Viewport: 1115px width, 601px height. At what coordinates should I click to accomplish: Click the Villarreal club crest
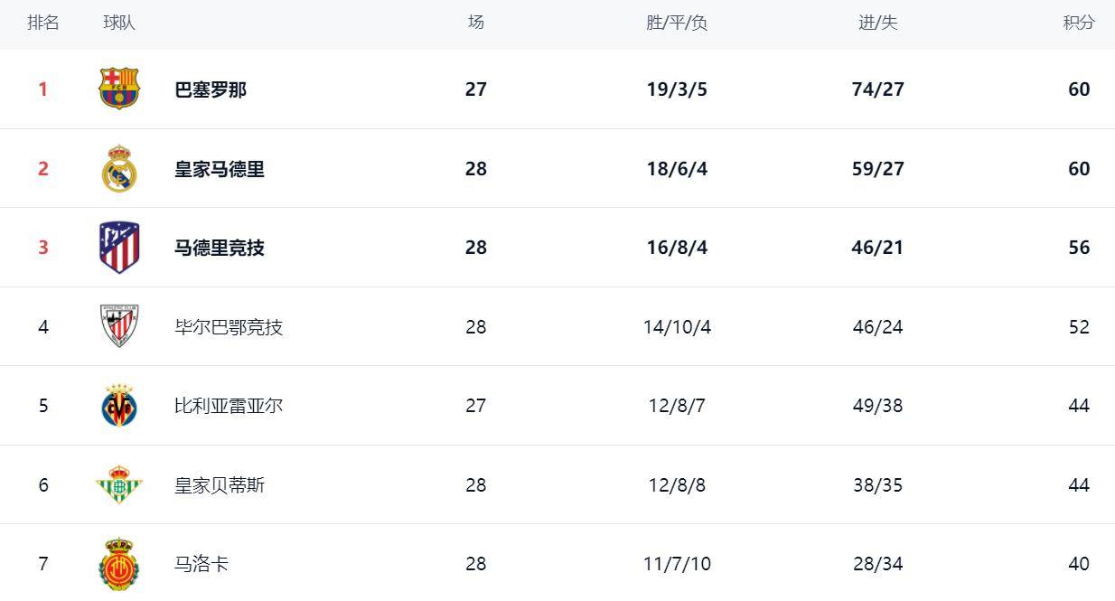[x=119, y=405]
